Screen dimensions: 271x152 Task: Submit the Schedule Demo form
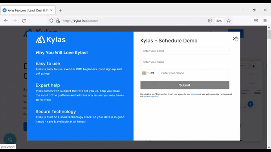pyautogui.click(x=185, y=85)
